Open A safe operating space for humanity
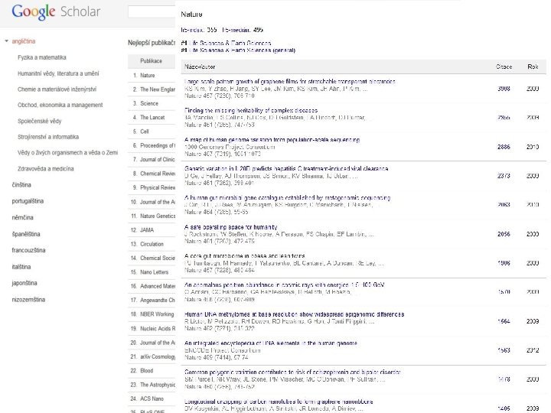551x413 pixels. 231,227
